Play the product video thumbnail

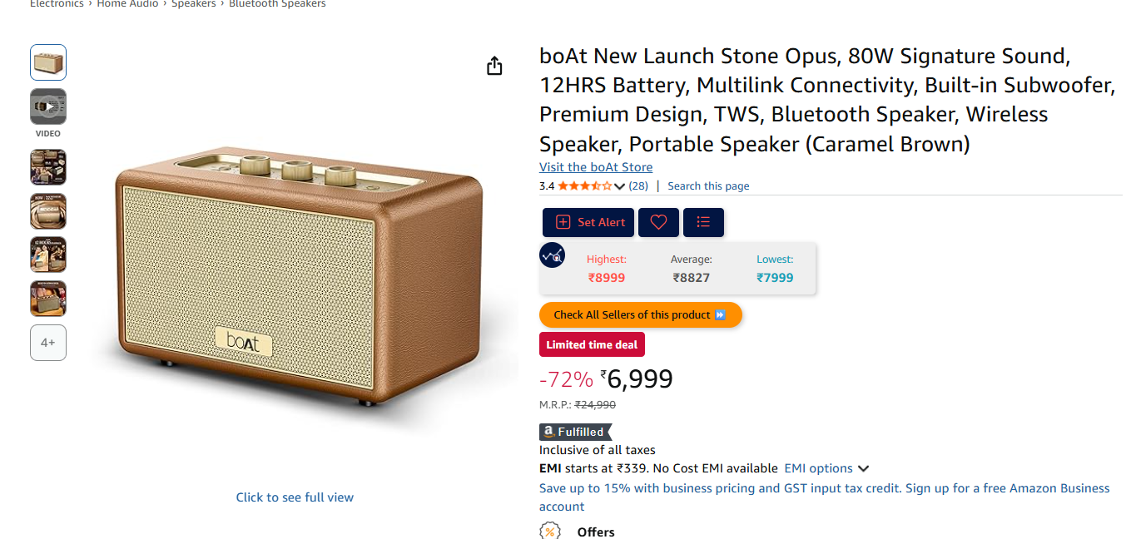[x=48, y=106]
